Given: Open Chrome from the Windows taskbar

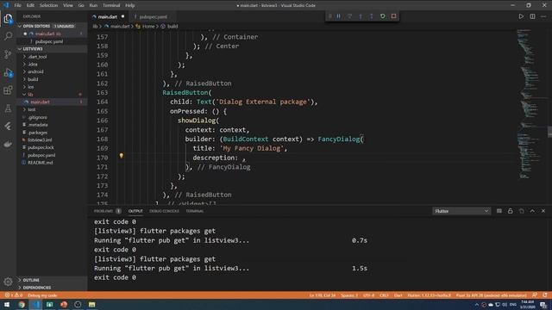Looking at the screenshot, I should click(22, 304).
